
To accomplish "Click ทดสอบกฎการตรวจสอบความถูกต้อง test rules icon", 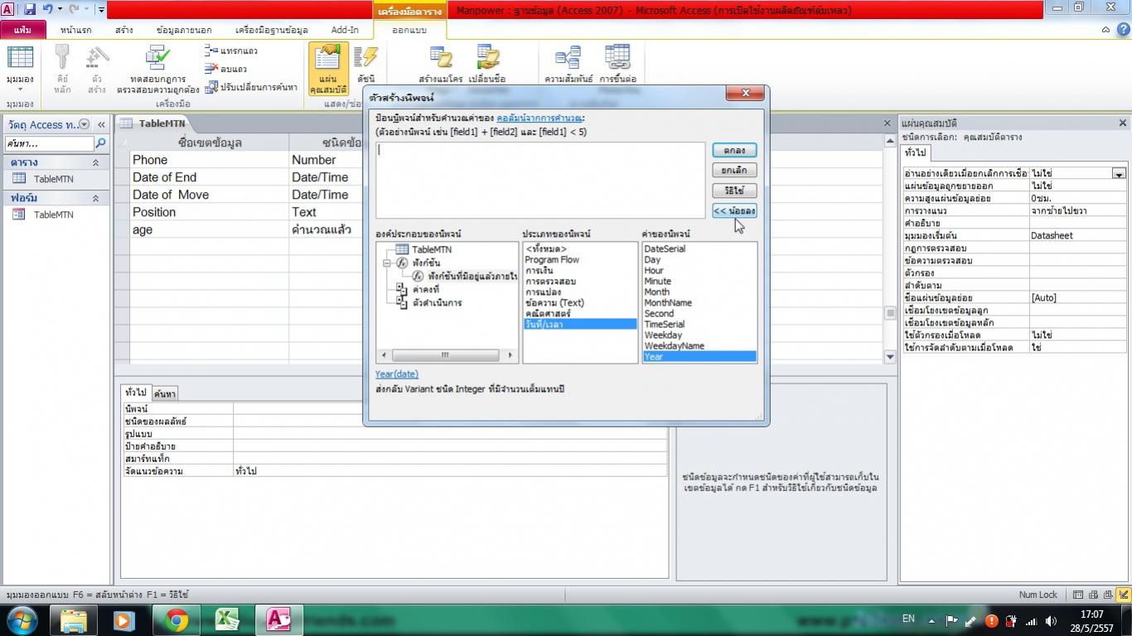I will pyautogui.click(x=157, y=70).
